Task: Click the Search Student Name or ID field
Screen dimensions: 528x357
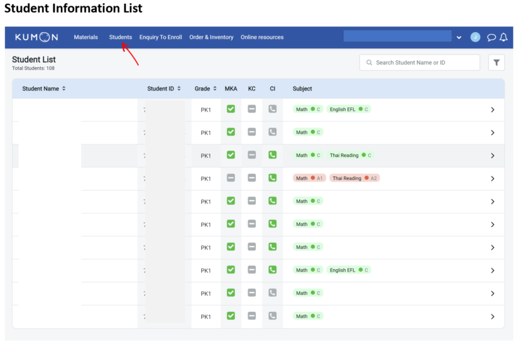Action: coord(419,63)
